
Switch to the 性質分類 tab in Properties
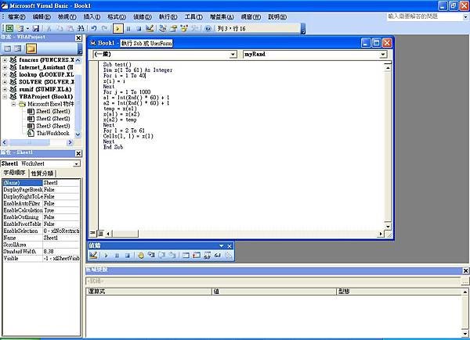pyautogui.click(x=42, y=174)
